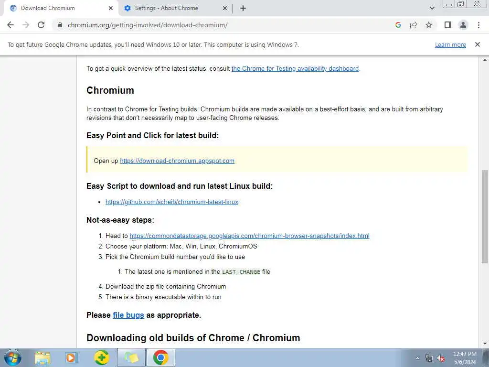This screenshot has height=367, width=489.
Task: Open the folders taskbar app
Action: pyautogui.click(x=131, y=357)
